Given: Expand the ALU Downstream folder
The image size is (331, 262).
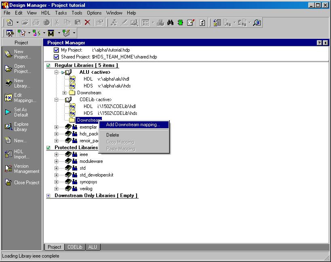Looking at the screenshot, I should 64,93.
